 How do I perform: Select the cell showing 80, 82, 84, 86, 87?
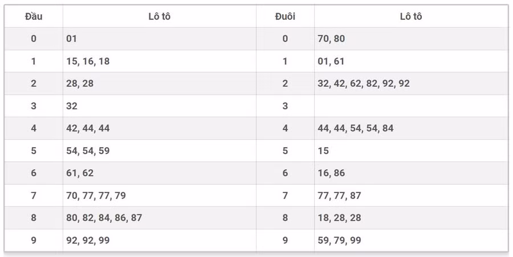[x=104, y=218]
